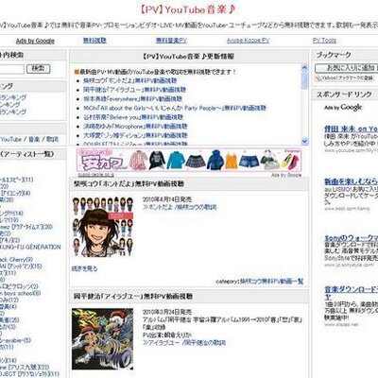Screen dimensions: 378x378
Task: Open MiChi「All about the Girls」PV link
Action: pos(175,108)
